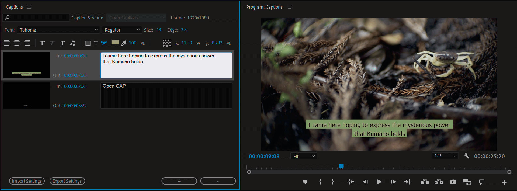
Task: Change font Size value 48
Action: 159,30
